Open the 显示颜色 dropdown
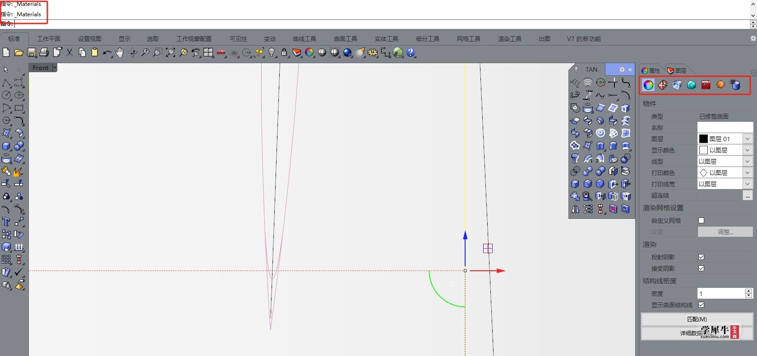The image size is (757, 356). (748, 150)
